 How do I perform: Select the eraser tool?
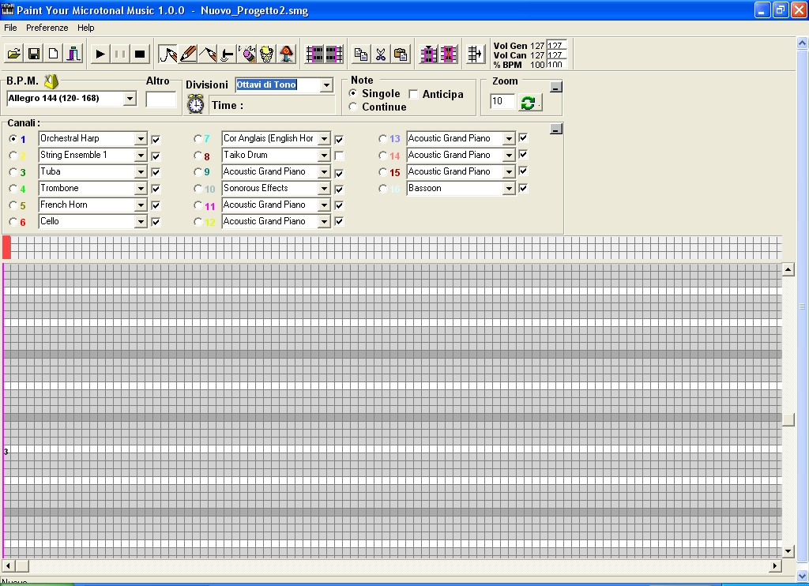(x=246, y=54)
